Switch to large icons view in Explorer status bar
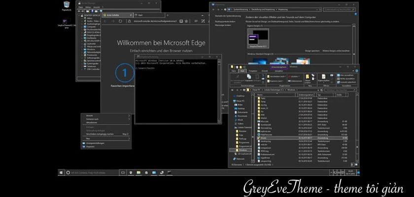414x197 pixels. [356, 164]
